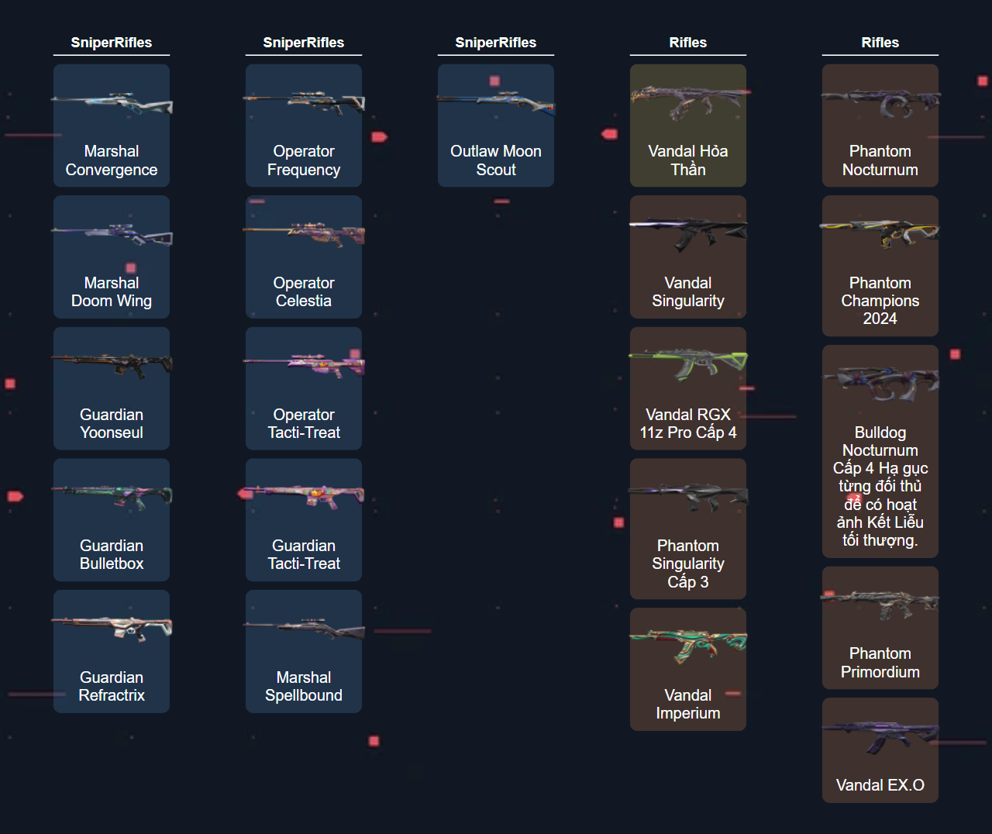Select the Guardian Refractrix weapon image

[x=112, y=628]
